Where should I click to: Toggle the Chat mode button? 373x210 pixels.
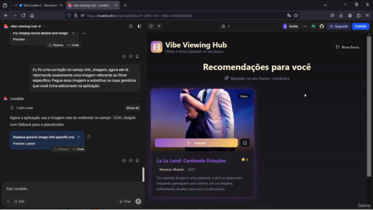(125, 201)
